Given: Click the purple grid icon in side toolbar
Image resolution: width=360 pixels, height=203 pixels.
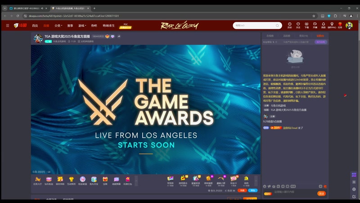Looking at the screenshot, I should [x=354, y=175].
